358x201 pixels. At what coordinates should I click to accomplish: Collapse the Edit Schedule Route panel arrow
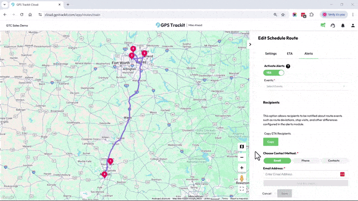[x=250, y=44]
